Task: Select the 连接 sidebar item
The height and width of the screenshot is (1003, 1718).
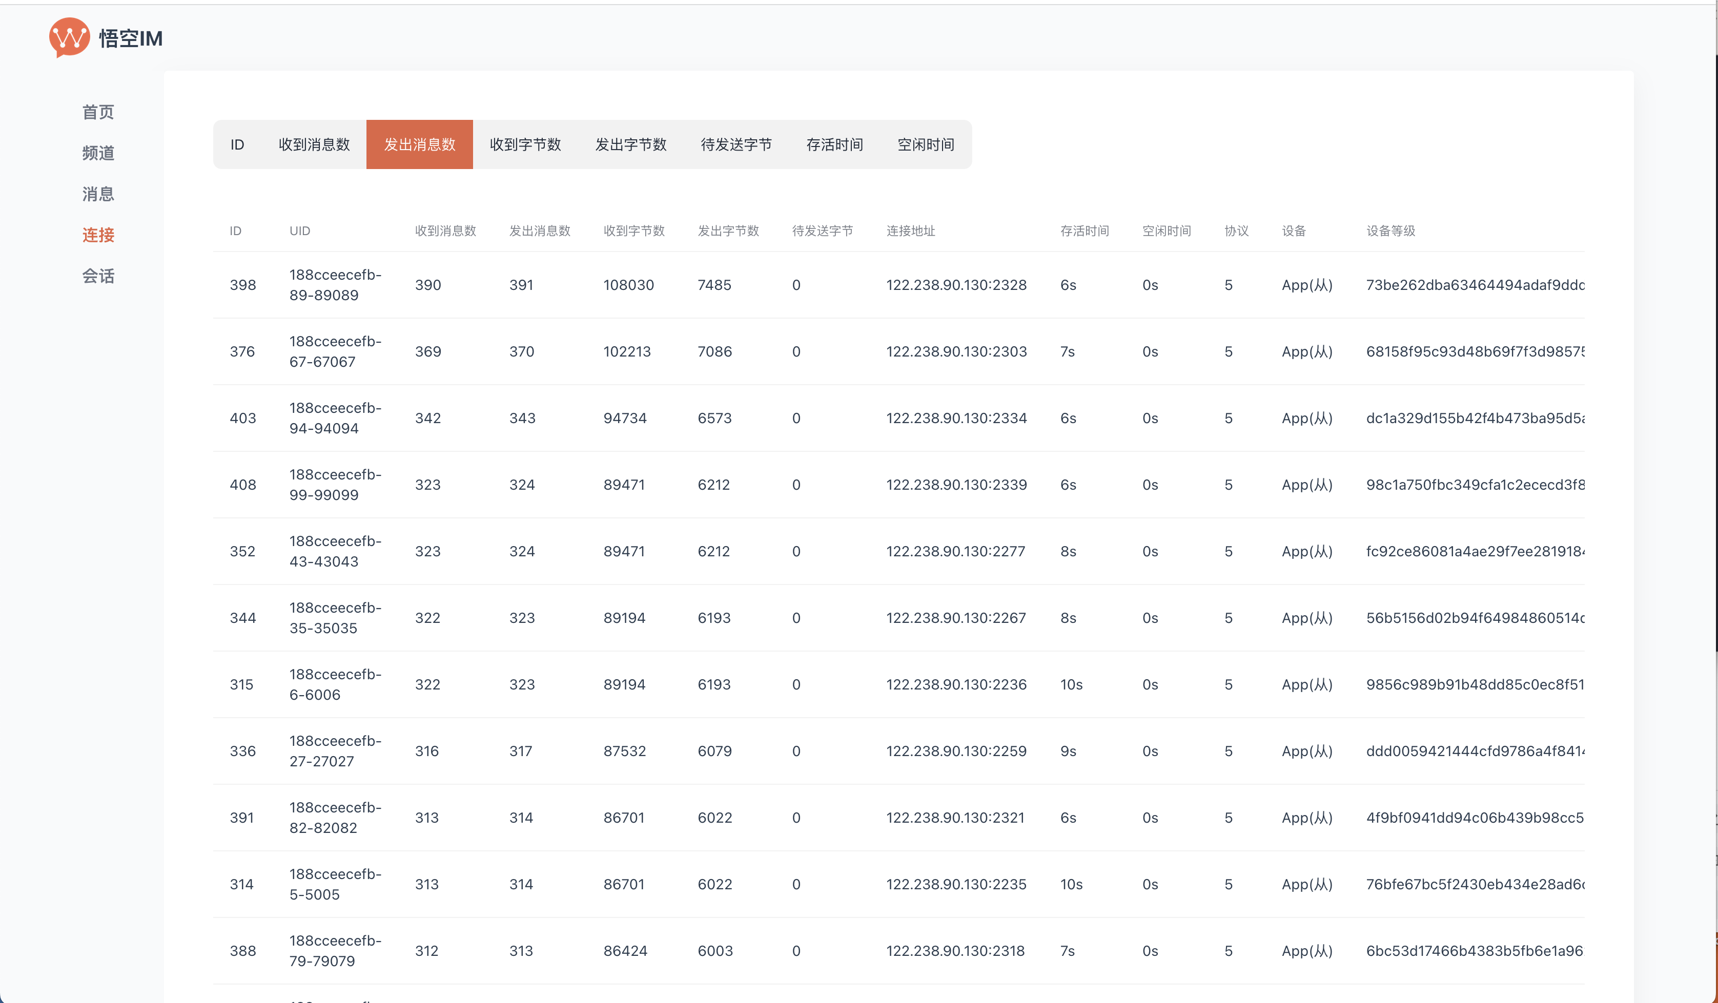Action: click(98, 235)
